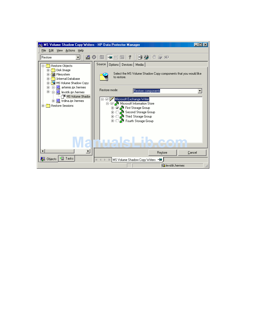The height and width of the screenshot is (314, 256).
Task: Click the Restore Sessions folder icon
Action: pos(48,106)
